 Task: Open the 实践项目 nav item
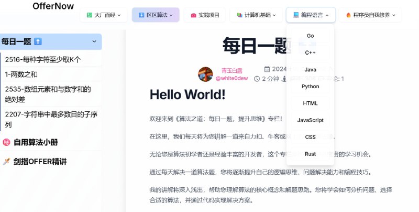pos(205,15)
